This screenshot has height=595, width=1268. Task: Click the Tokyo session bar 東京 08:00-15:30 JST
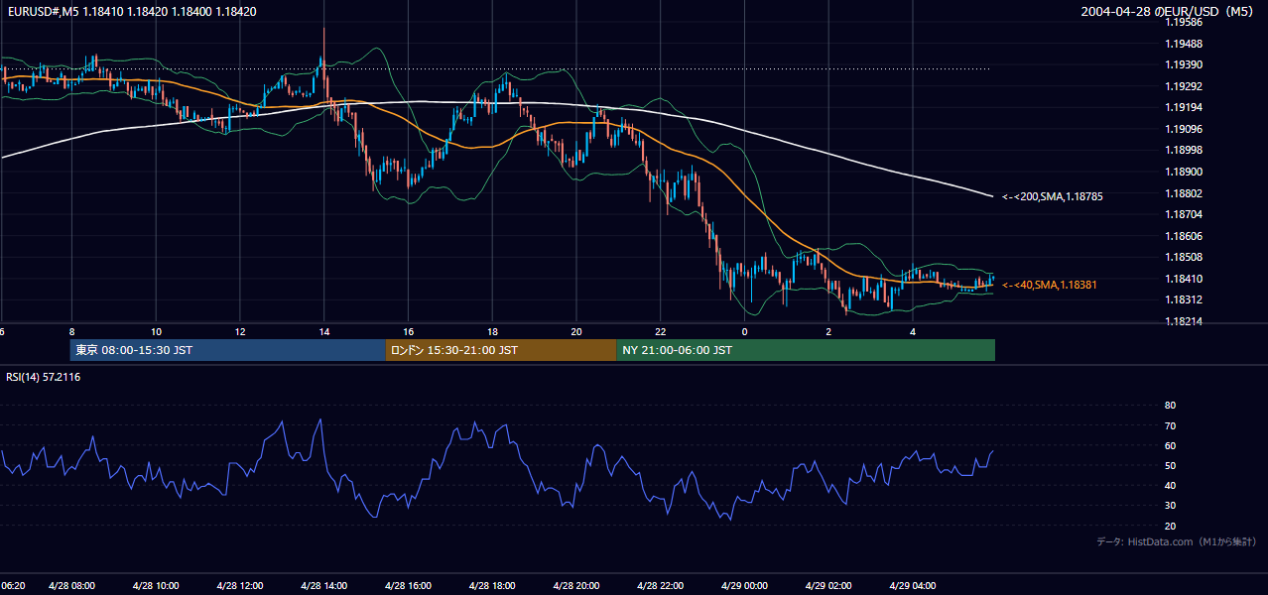pos(227,350)
